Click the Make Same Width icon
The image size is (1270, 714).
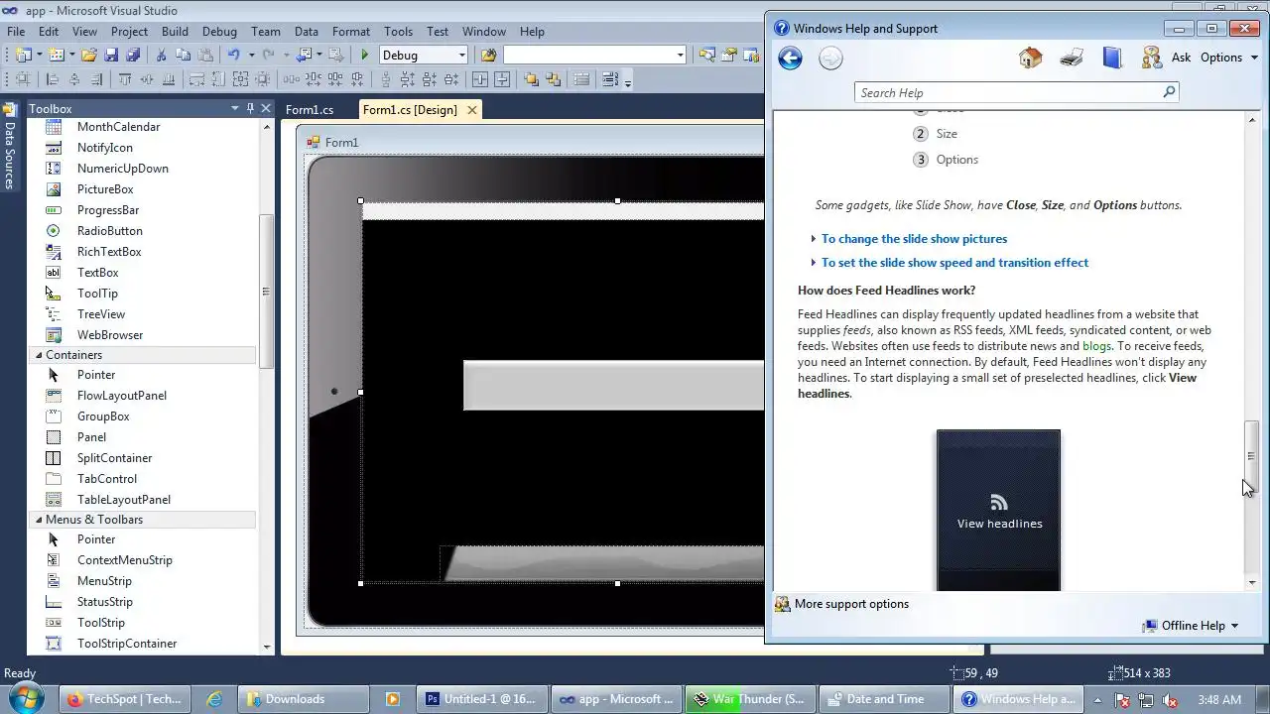point(196,79)
